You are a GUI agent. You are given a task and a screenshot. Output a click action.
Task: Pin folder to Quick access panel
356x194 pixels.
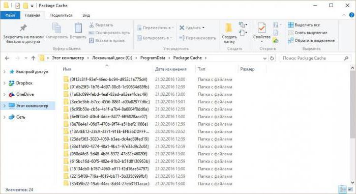pyautogui.click(x=23, y=34)
